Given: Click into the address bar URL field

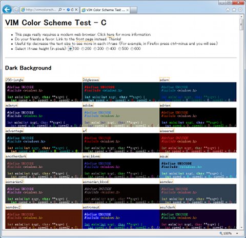Looking at the screenshot, I should coord(40,10).
